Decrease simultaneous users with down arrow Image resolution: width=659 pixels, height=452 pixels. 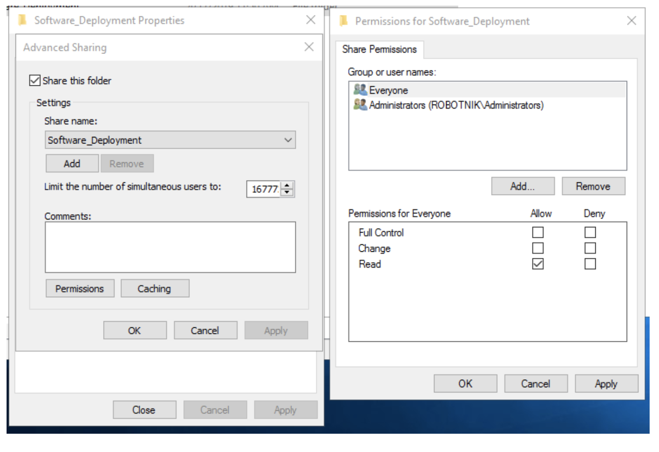[288, 192]
